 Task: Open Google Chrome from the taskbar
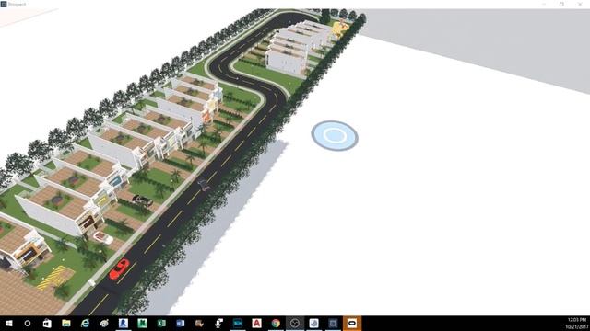276,323
